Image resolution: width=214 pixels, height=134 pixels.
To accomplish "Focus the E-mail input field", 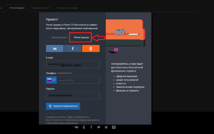I will (73, 64).
